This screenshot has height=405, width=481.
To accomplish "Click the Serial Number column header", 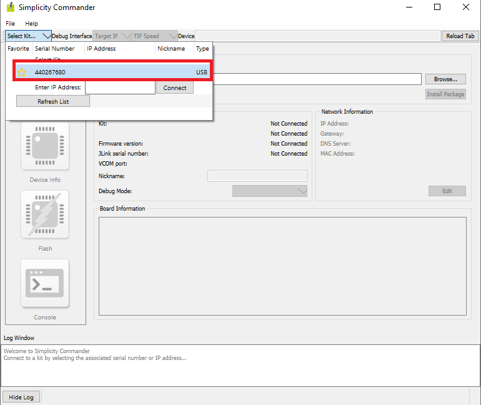I will [x=55, y=49].
